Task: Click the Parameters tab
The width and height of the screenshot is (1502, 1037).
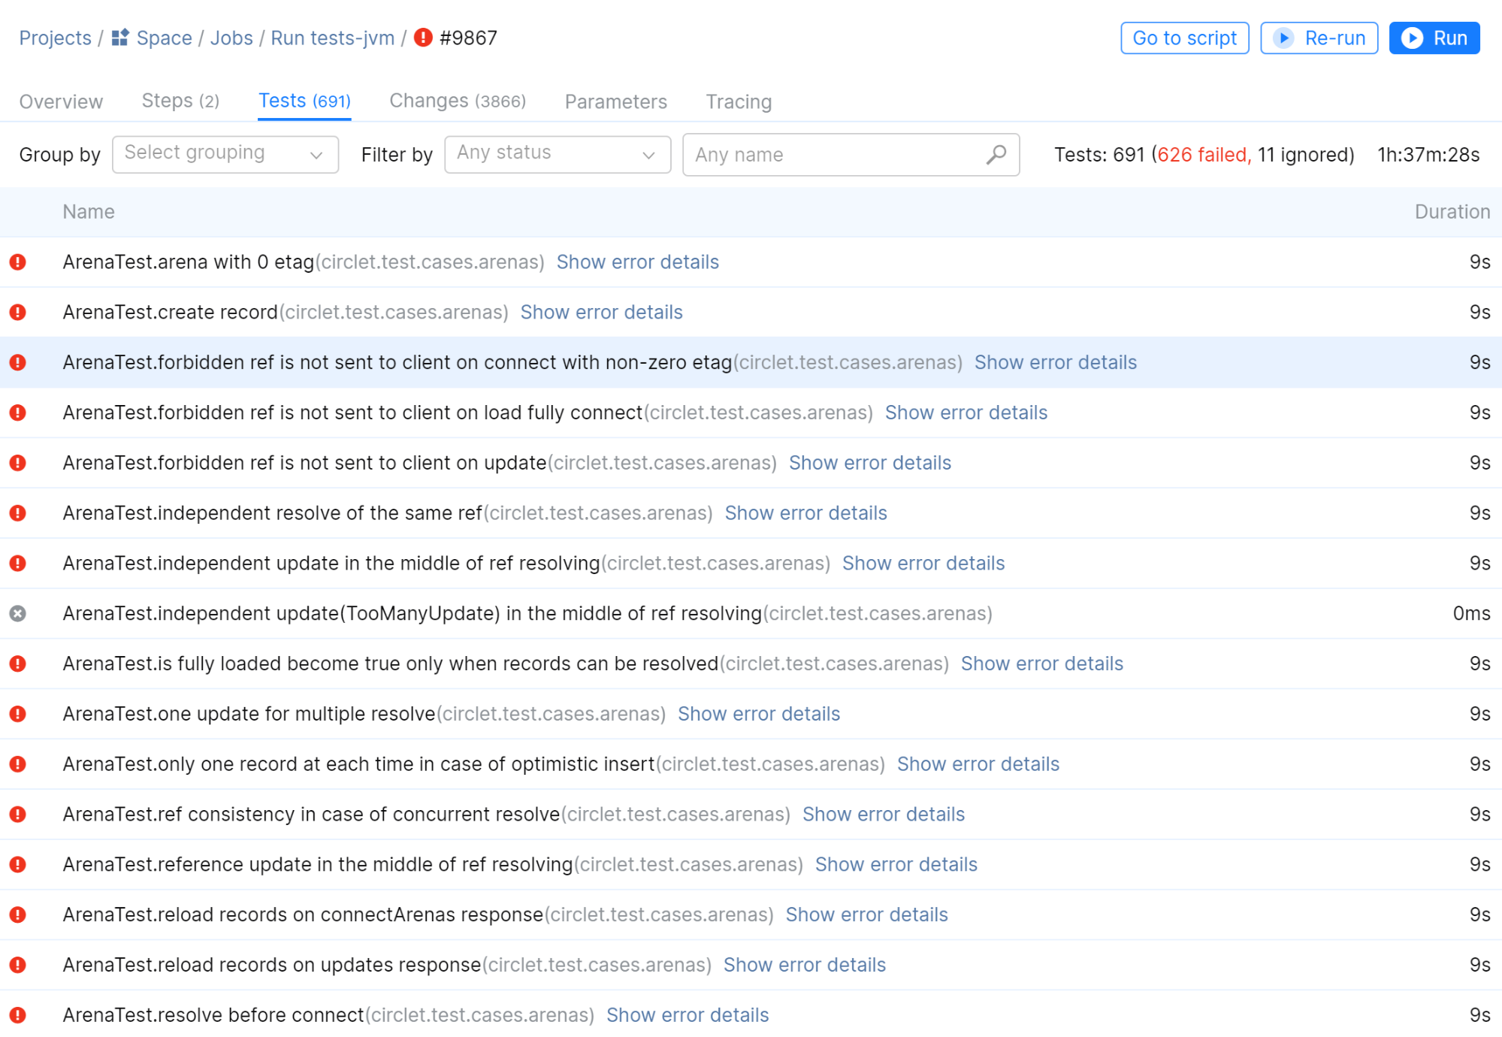Action: [x=615, y=101]
